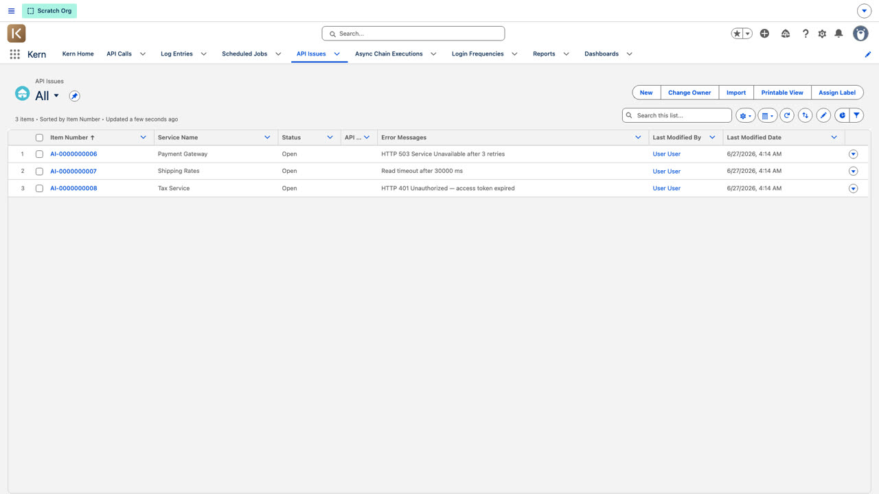Viewport: 879px width, 494px height.
Task: Open row actions for Payment Gateway
Action: (x=854, y=154)
